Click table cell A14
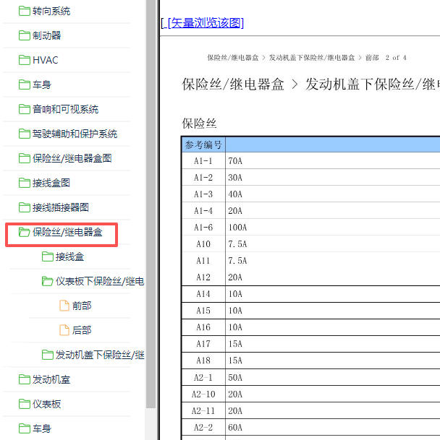 coord(203,294)
